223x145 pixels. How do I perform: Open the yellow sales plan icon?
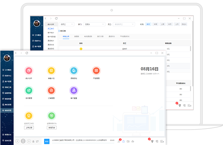click(51, 70)
